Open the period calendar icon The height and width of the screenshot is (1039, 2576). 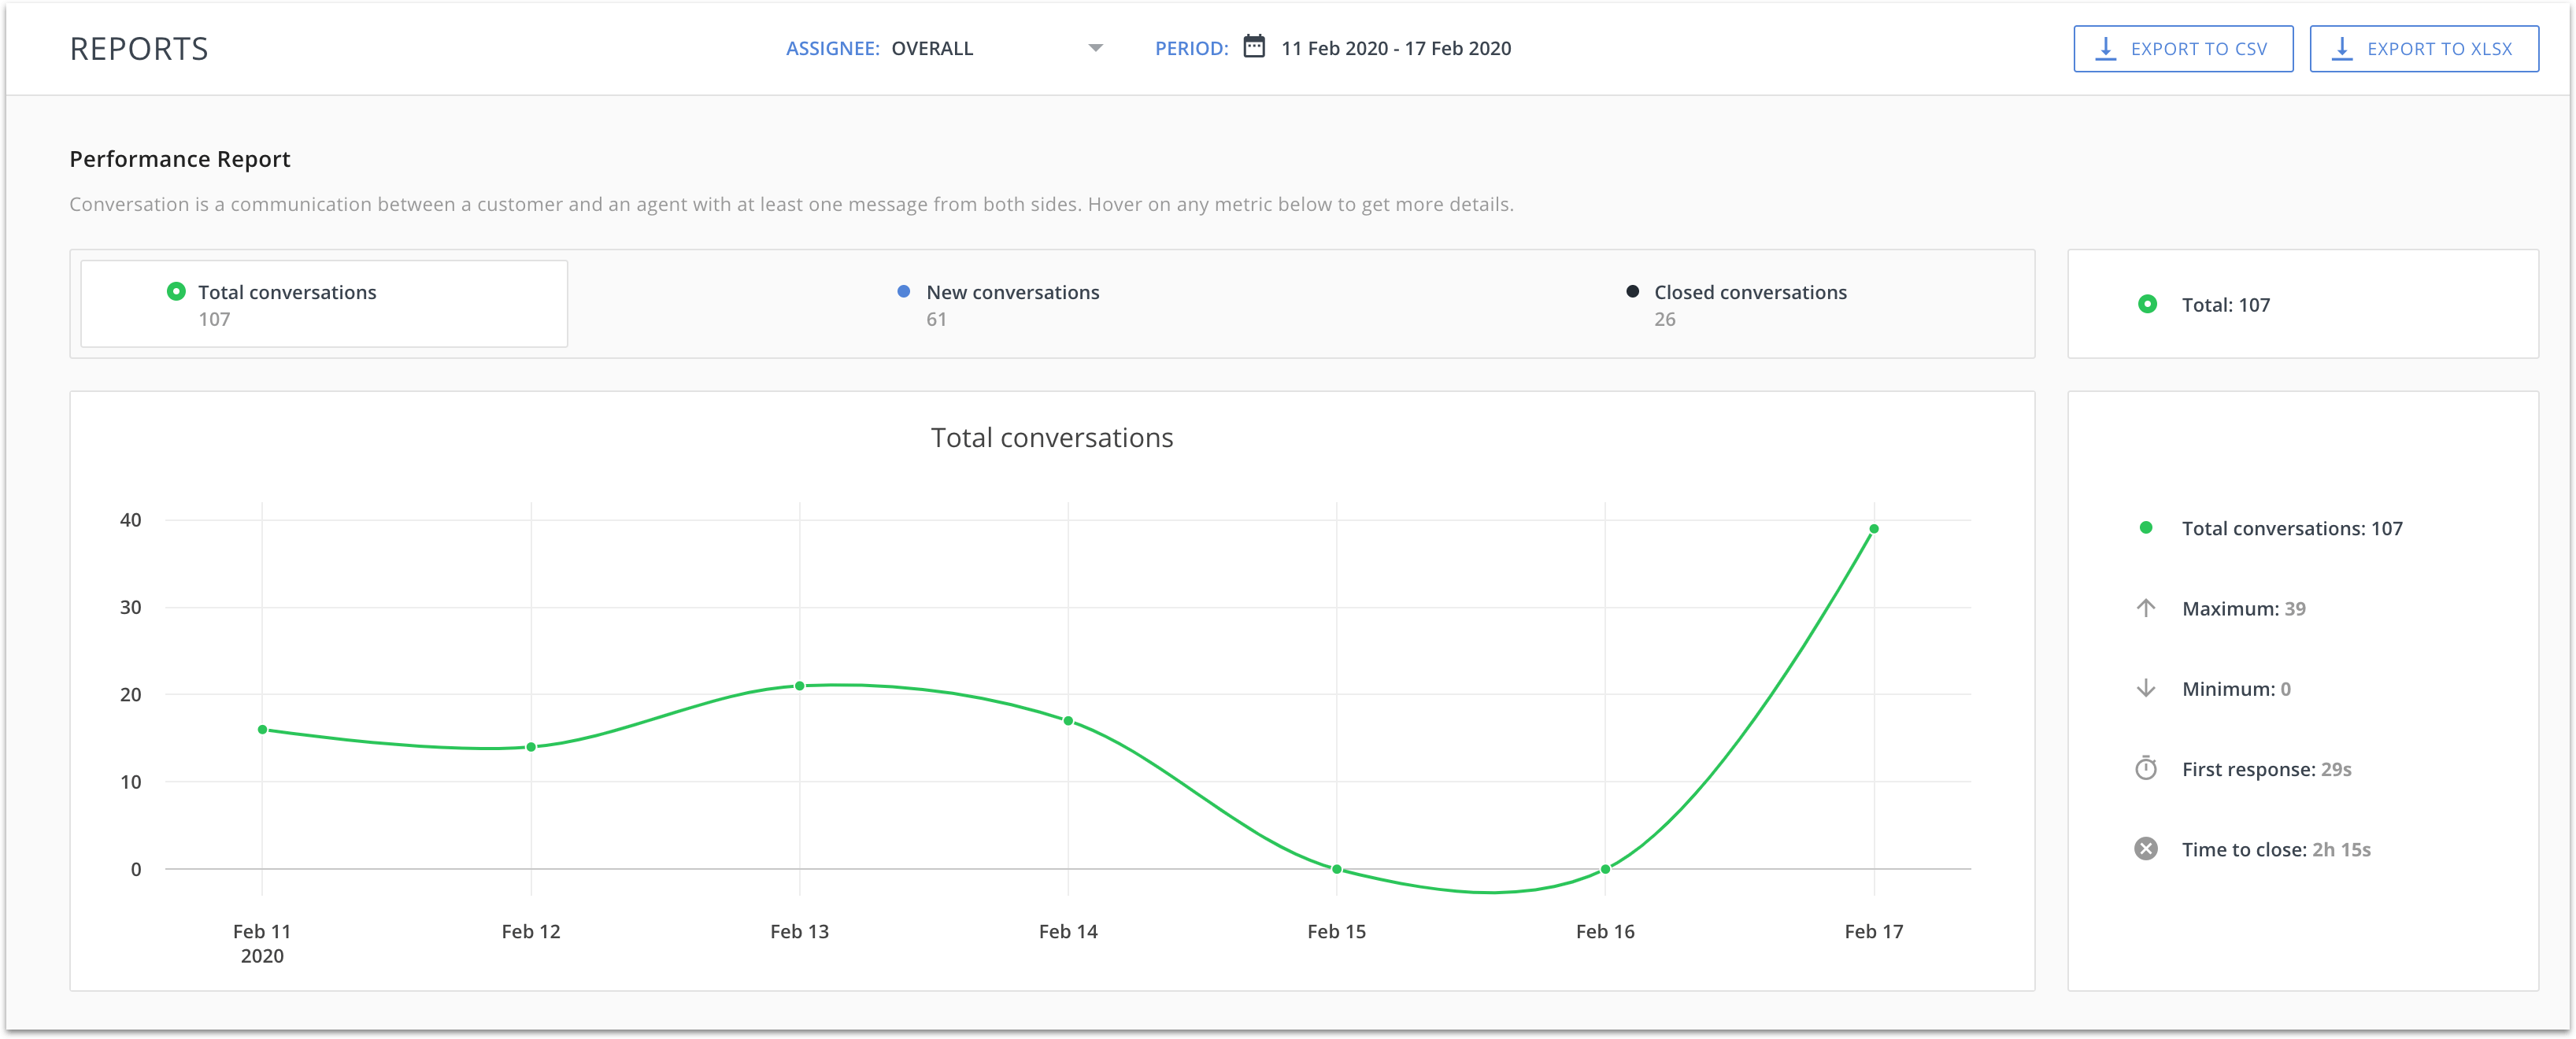click(x=1254, y=47)
